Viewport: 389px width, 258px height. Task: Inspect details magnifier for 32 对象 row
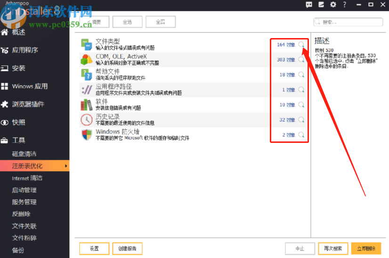pos(301,120)
